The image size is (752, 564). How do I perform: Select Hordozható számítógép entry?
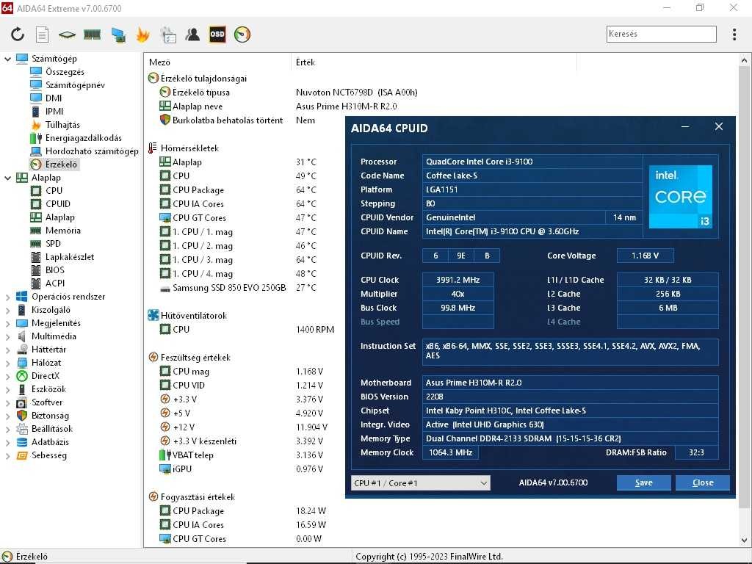[92, 151]
